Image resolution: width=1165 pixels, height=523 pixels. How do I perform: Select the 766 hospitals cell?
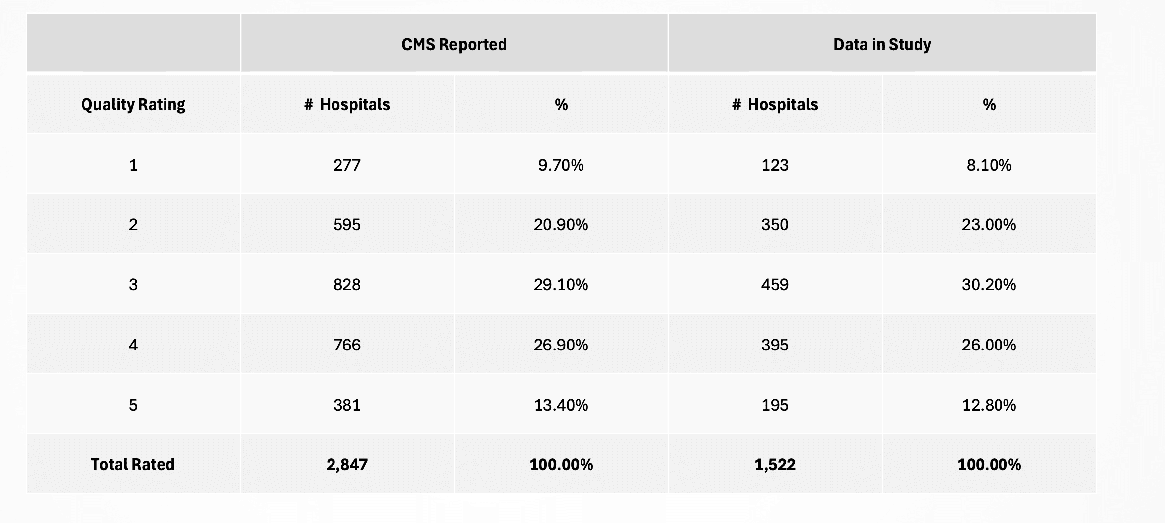pos(347,345)
